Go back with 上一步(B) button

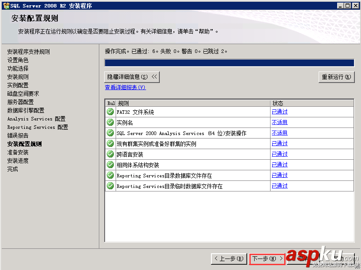[x=229, y=259]
